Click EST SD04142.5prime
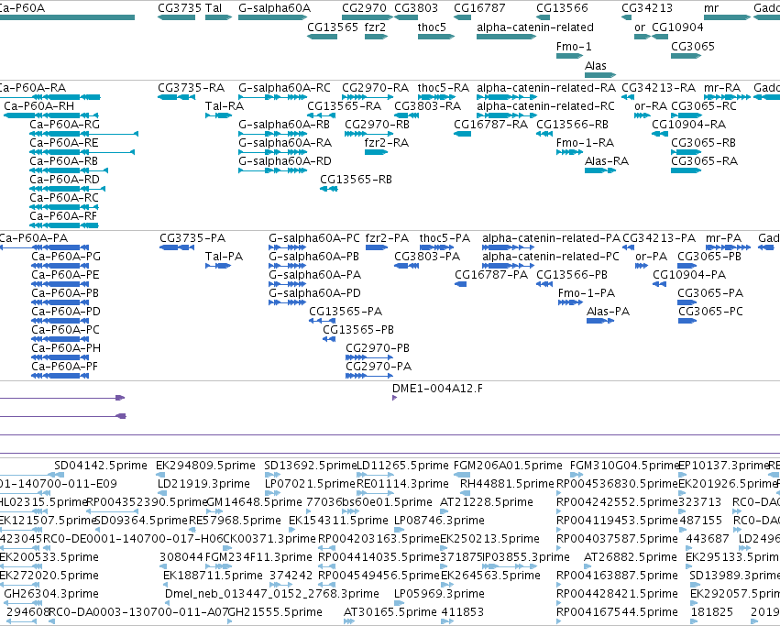 (x=101, y=466)
